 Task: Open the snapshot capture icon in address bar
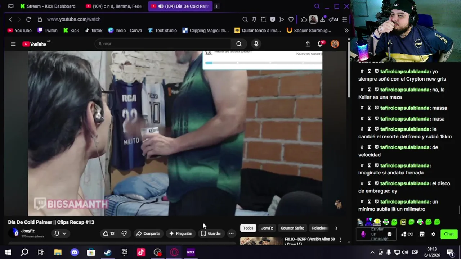[264, 19]
